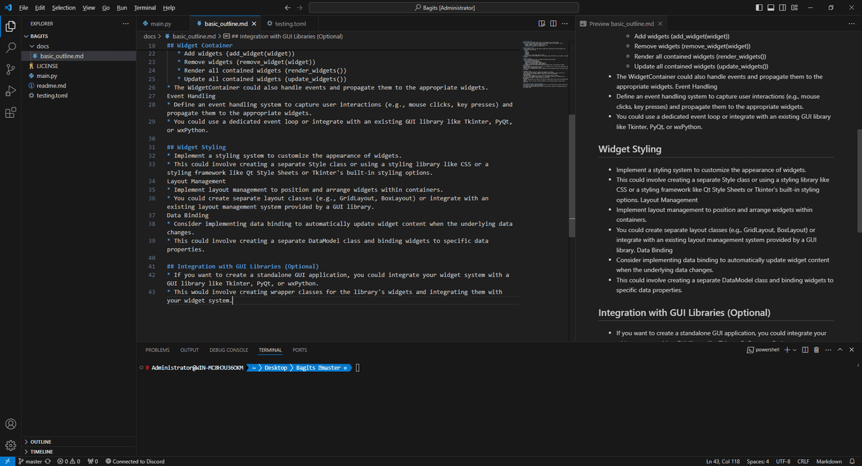Click the command center search box
Image resolution: width=862 pixels, height=466 pixels.
point(444,7)
